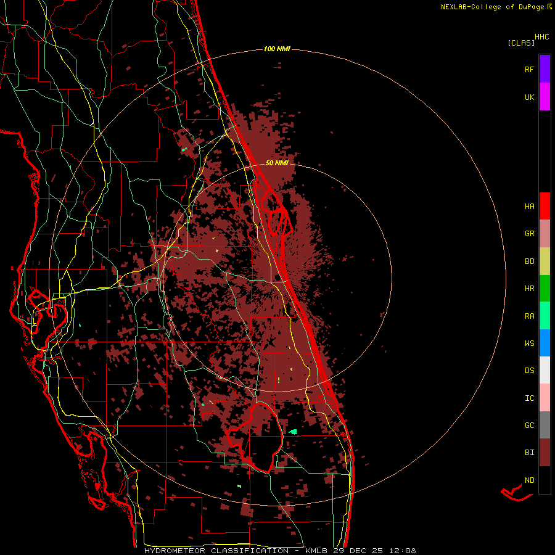Click the BI legend label
The height and width of the screenshot is (555, 555).
click(529, 453)
